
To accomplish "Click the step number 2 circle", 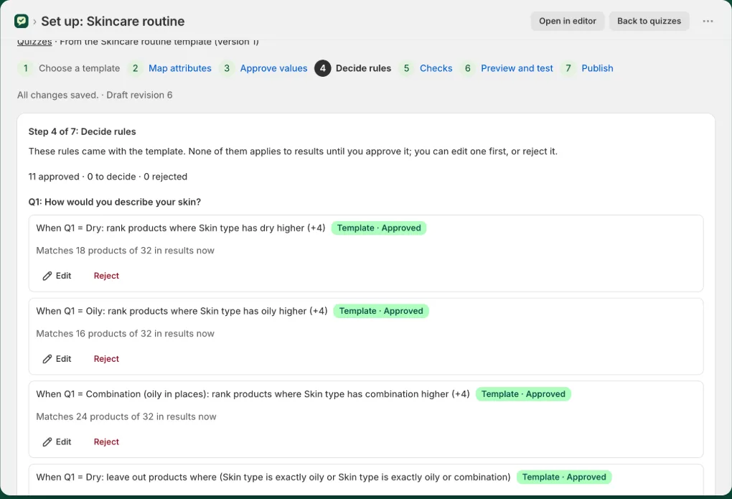I will pos(136,68).
